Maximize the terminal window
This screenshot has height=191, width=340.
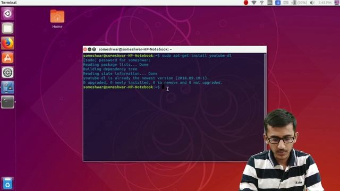coord(94,49)
